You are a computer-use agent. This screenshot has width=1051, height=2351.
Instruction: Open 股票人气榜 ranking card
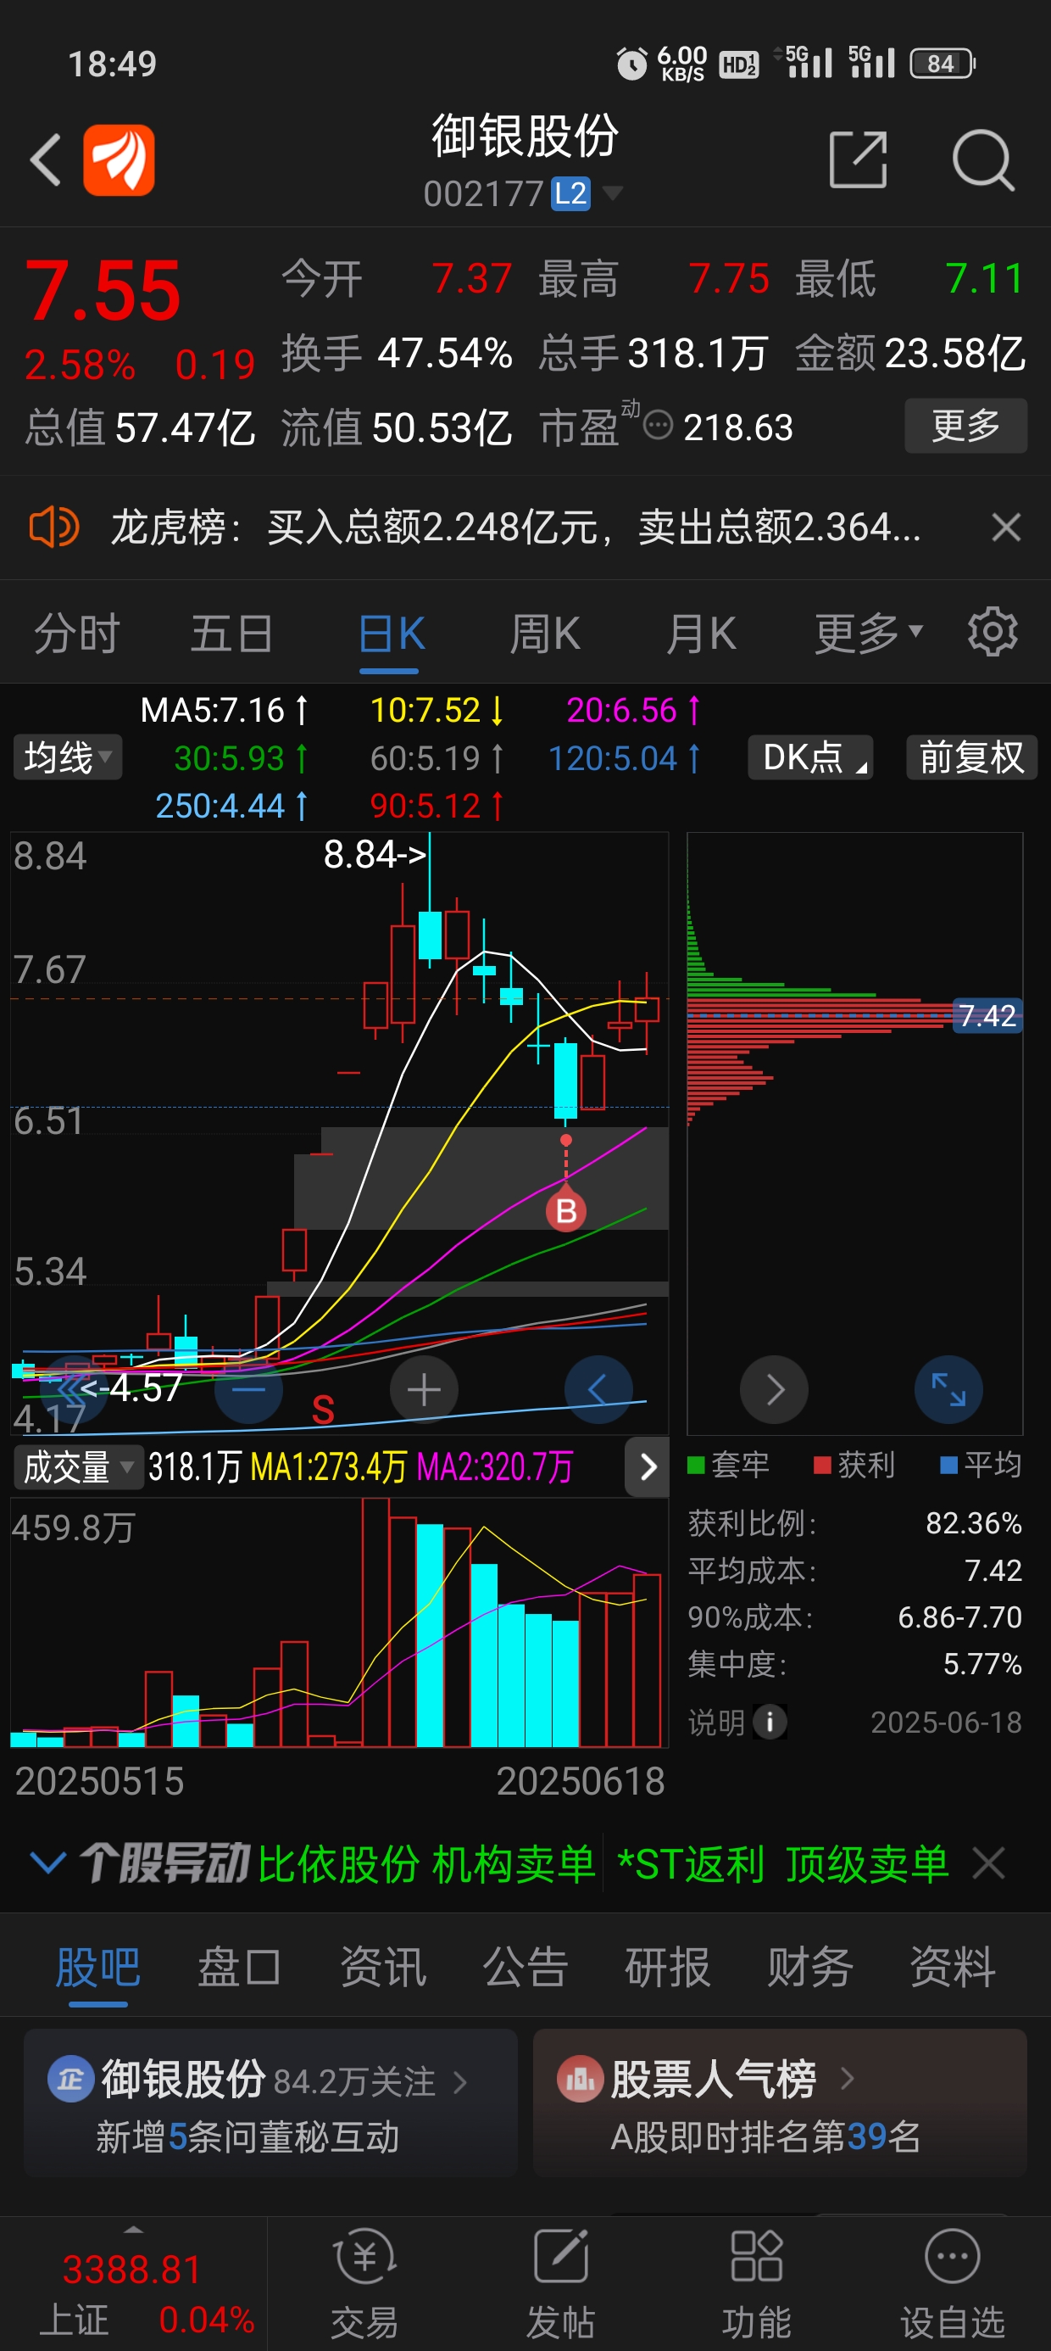pyautogui.click(x=780, y=2102)
